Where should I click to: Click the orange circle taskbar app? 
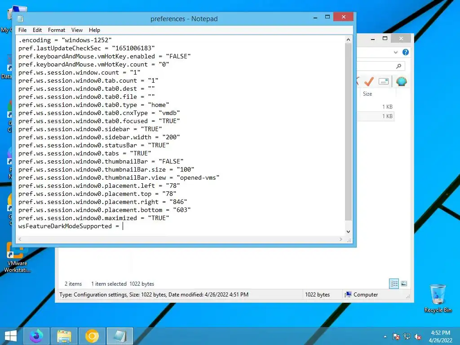tap(92, 336)
